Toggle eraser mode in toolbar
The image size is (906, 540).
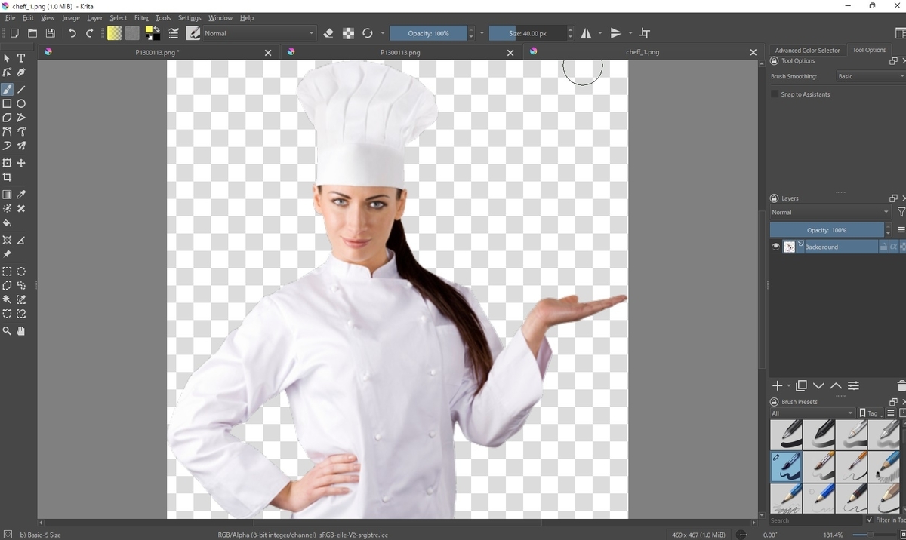tap(328, 33)
